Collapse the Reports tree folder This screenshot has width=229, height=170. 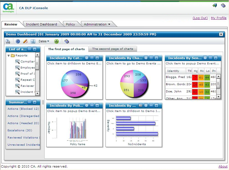click(9, 55)
